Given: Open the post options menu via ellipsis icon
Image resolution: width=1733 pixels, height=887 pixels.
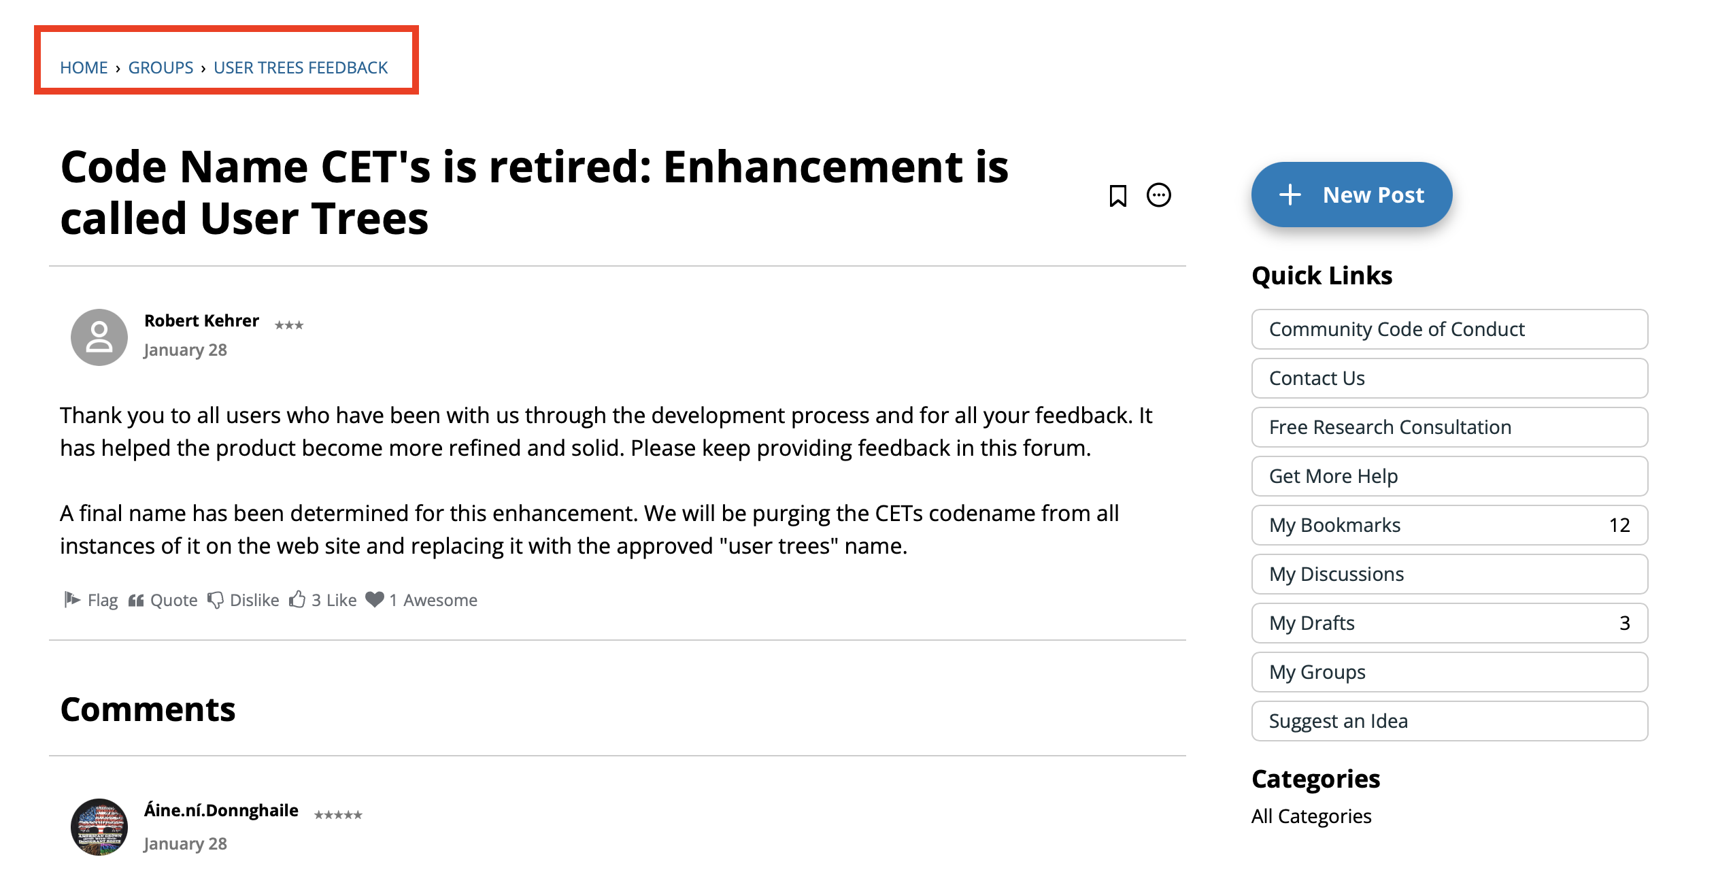Looking at the screenshot, I should pos(1158,195).
